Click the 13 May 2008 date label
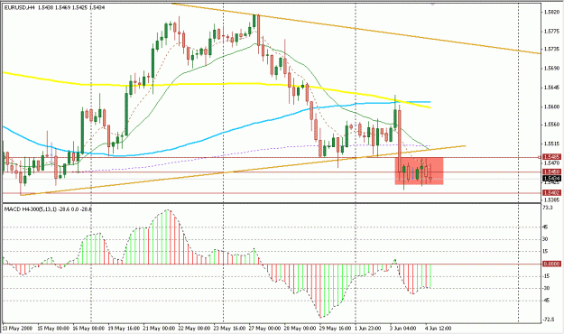Image resolution: width=564 pixels, height=334 pixels. click(18, 329)
